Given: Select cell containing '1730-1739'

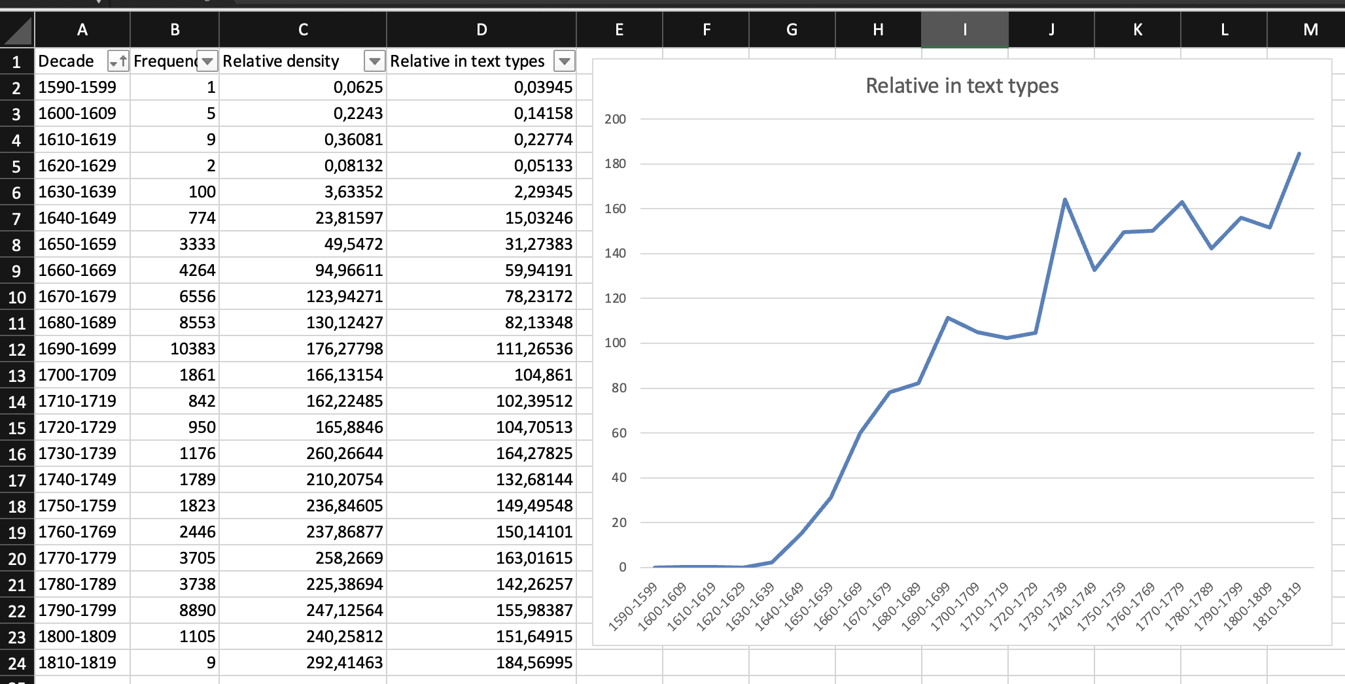Looking at the screenshot, I should pos(82,454).
